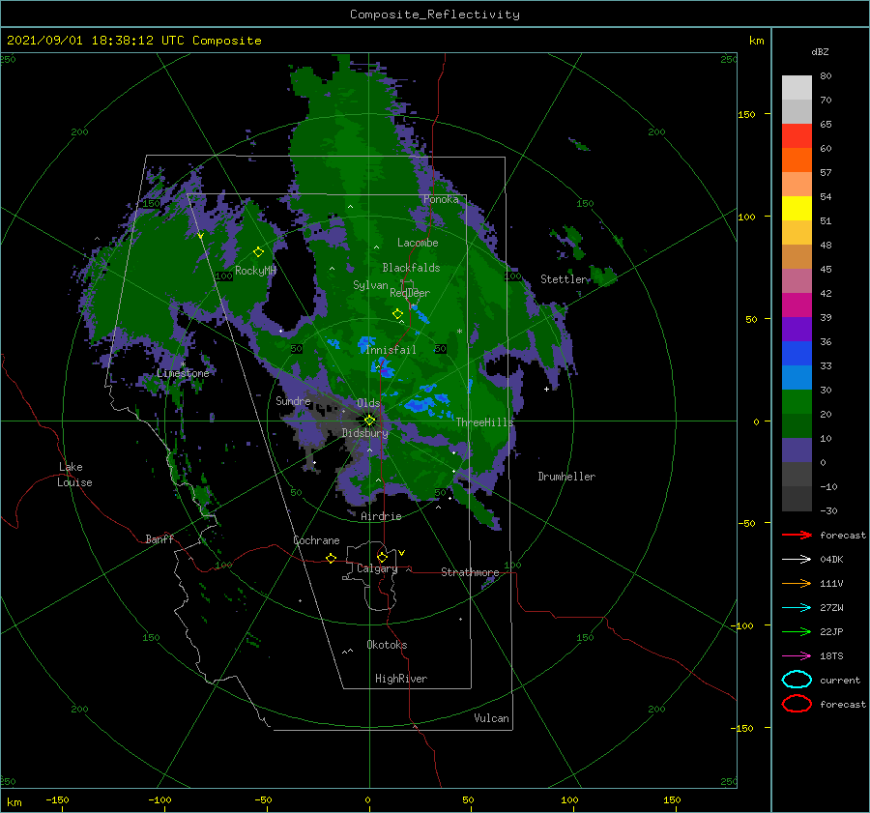This screenshot has height=813, width=870.
Task: Click the Olds city label
Action: coord(368,403)
